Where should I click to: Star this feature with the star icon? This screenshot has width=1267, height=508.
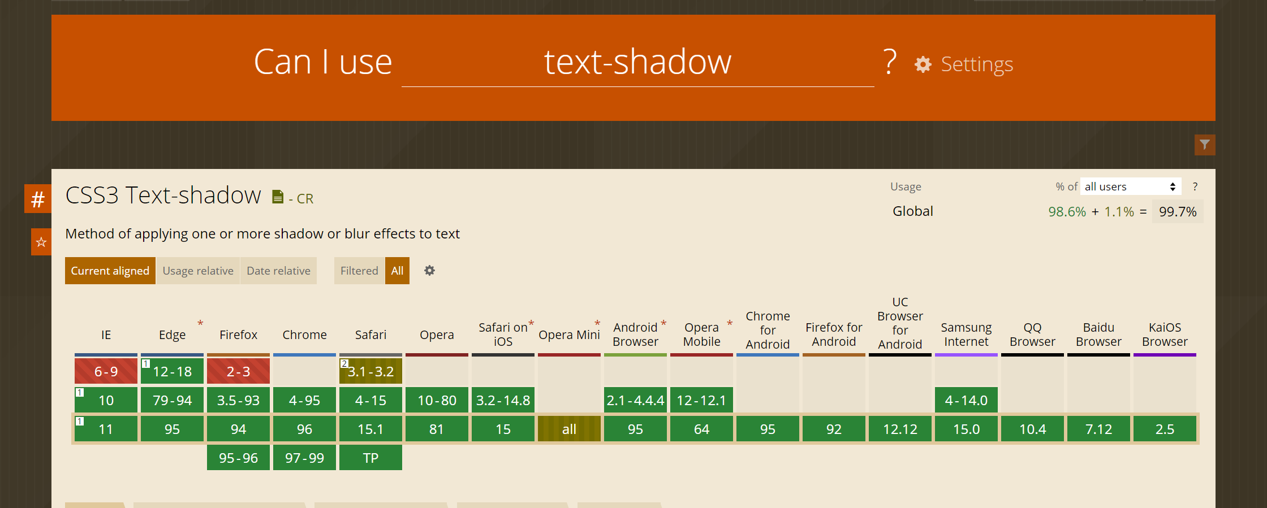point(41,242)
